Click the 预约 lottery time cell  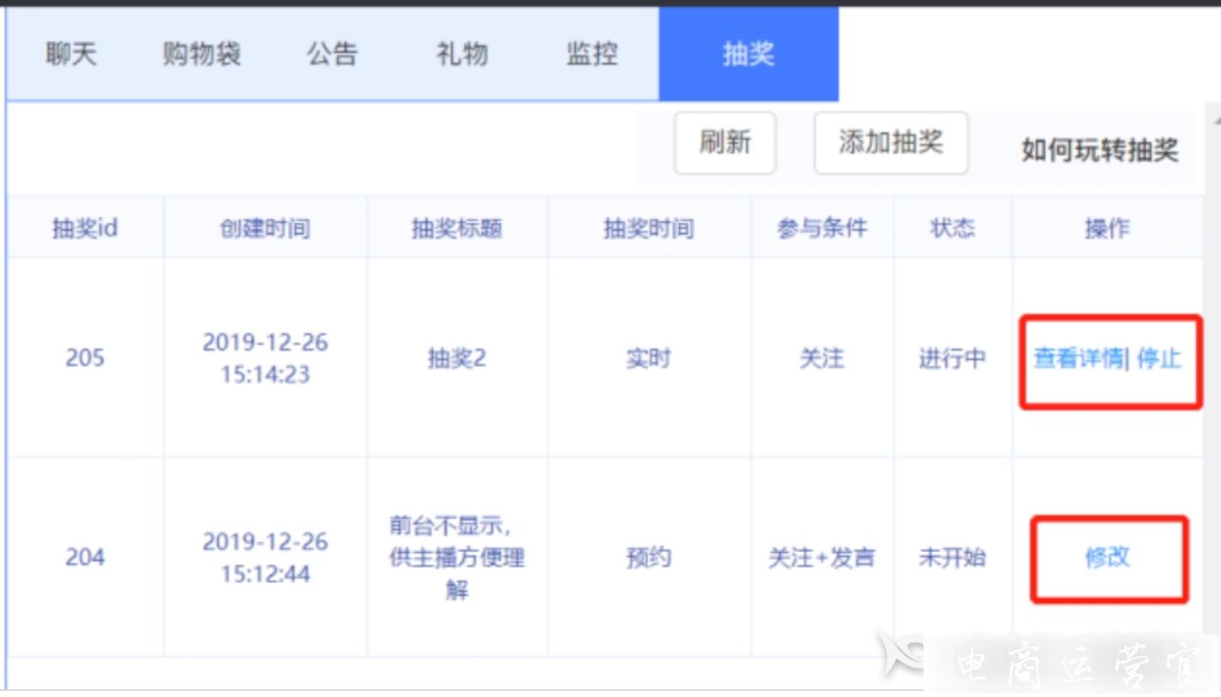tap(649, 558)
